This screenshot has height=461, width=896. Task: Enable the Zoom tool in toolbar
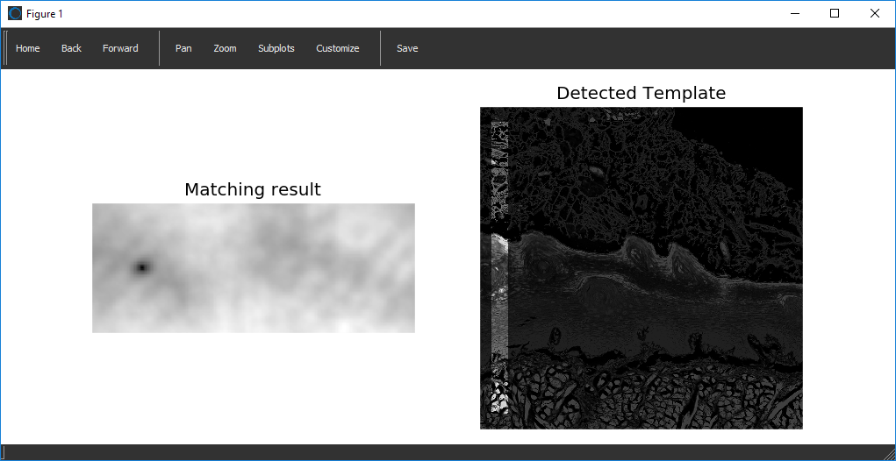click(225, 48)
